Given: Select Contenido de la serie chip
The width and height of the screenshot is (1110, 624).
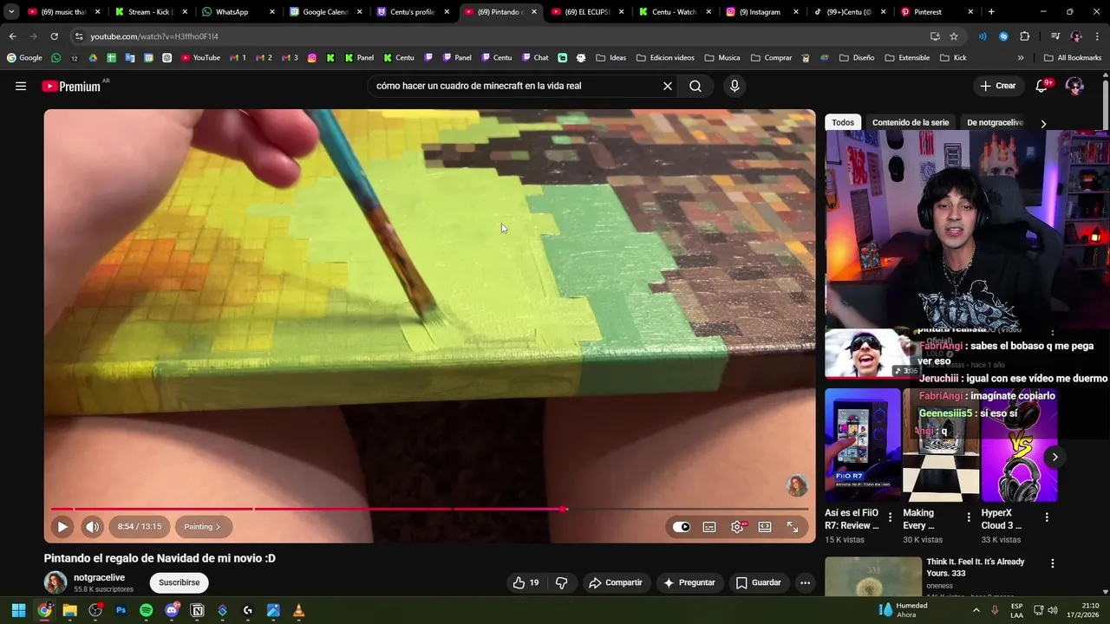Looking at the screenshot, I should (x=911, y=122).
